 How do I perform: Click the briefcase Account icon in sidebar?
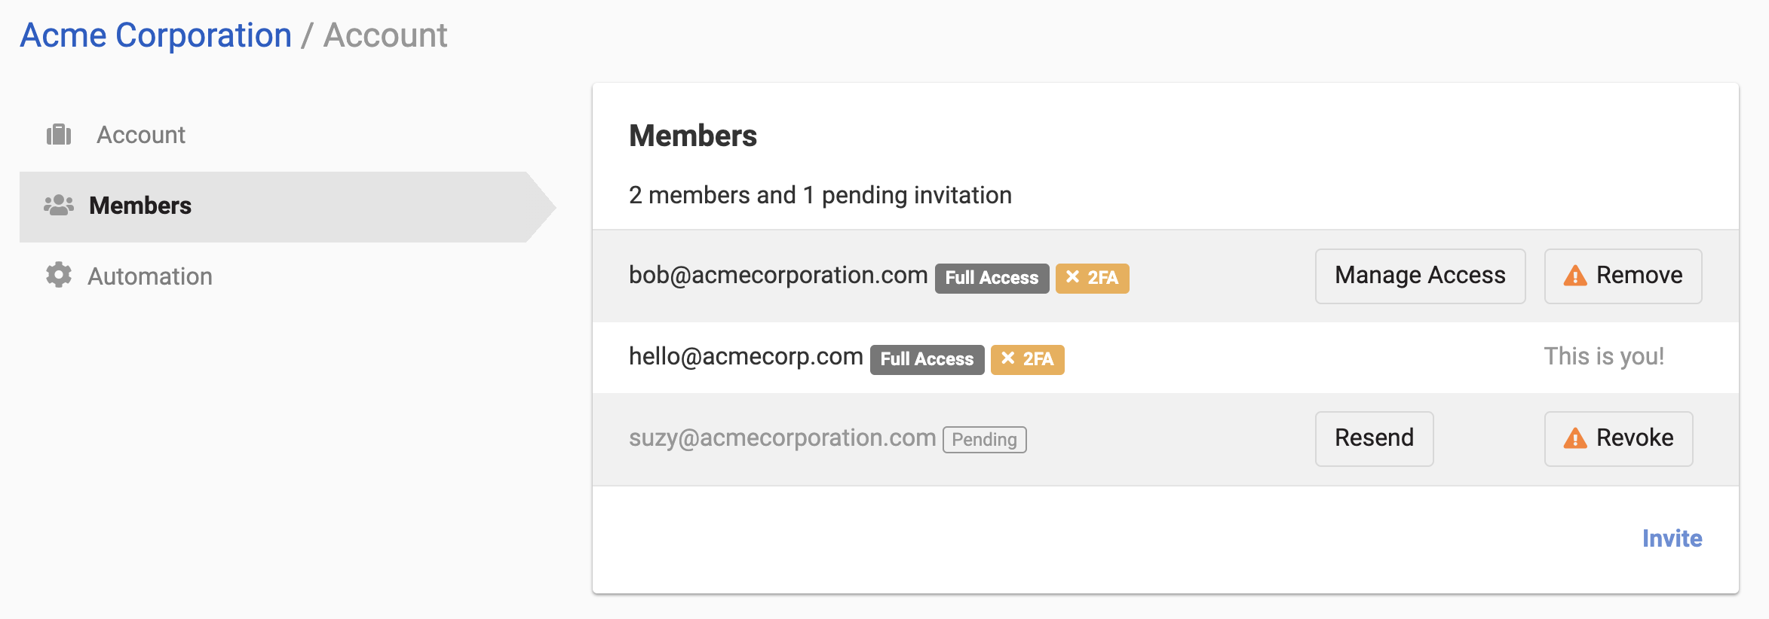point(59,135)
